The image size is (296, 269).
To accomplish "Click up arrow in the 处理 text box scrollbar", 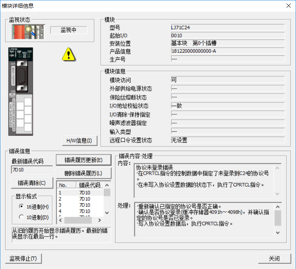I will [278, 207].
